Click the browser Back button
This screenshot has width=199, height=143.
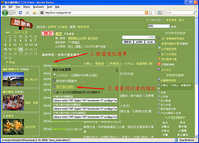pyautogui.click(x=5, y=13)
